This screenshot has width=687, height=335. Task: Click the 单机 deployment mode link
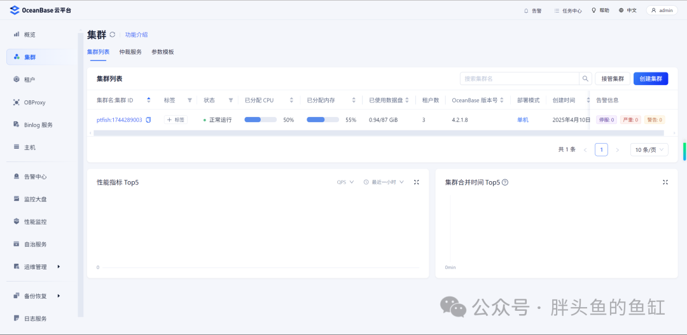tap(523, 120)
